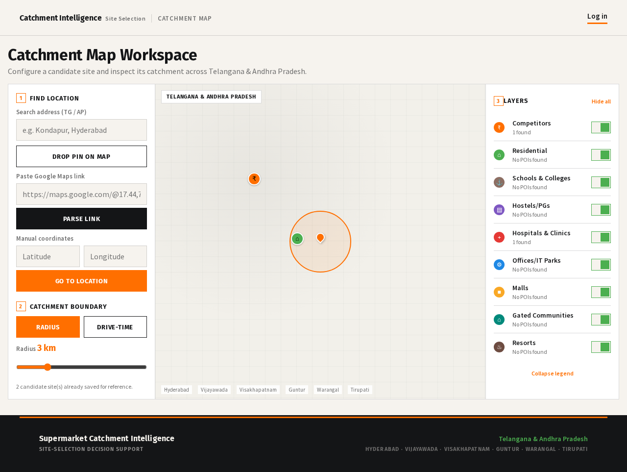627x472 pixels.
Task: Select the competitor rupee marker on map
Action: [x=254, y=179]
